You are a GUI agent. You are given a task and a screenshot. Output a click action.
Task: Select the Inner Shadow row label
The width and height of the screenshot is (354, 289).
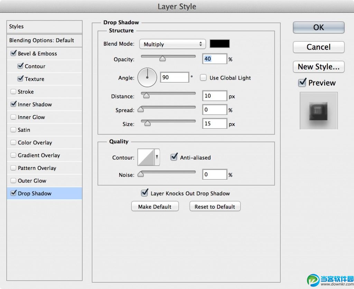tap(35, 105)
